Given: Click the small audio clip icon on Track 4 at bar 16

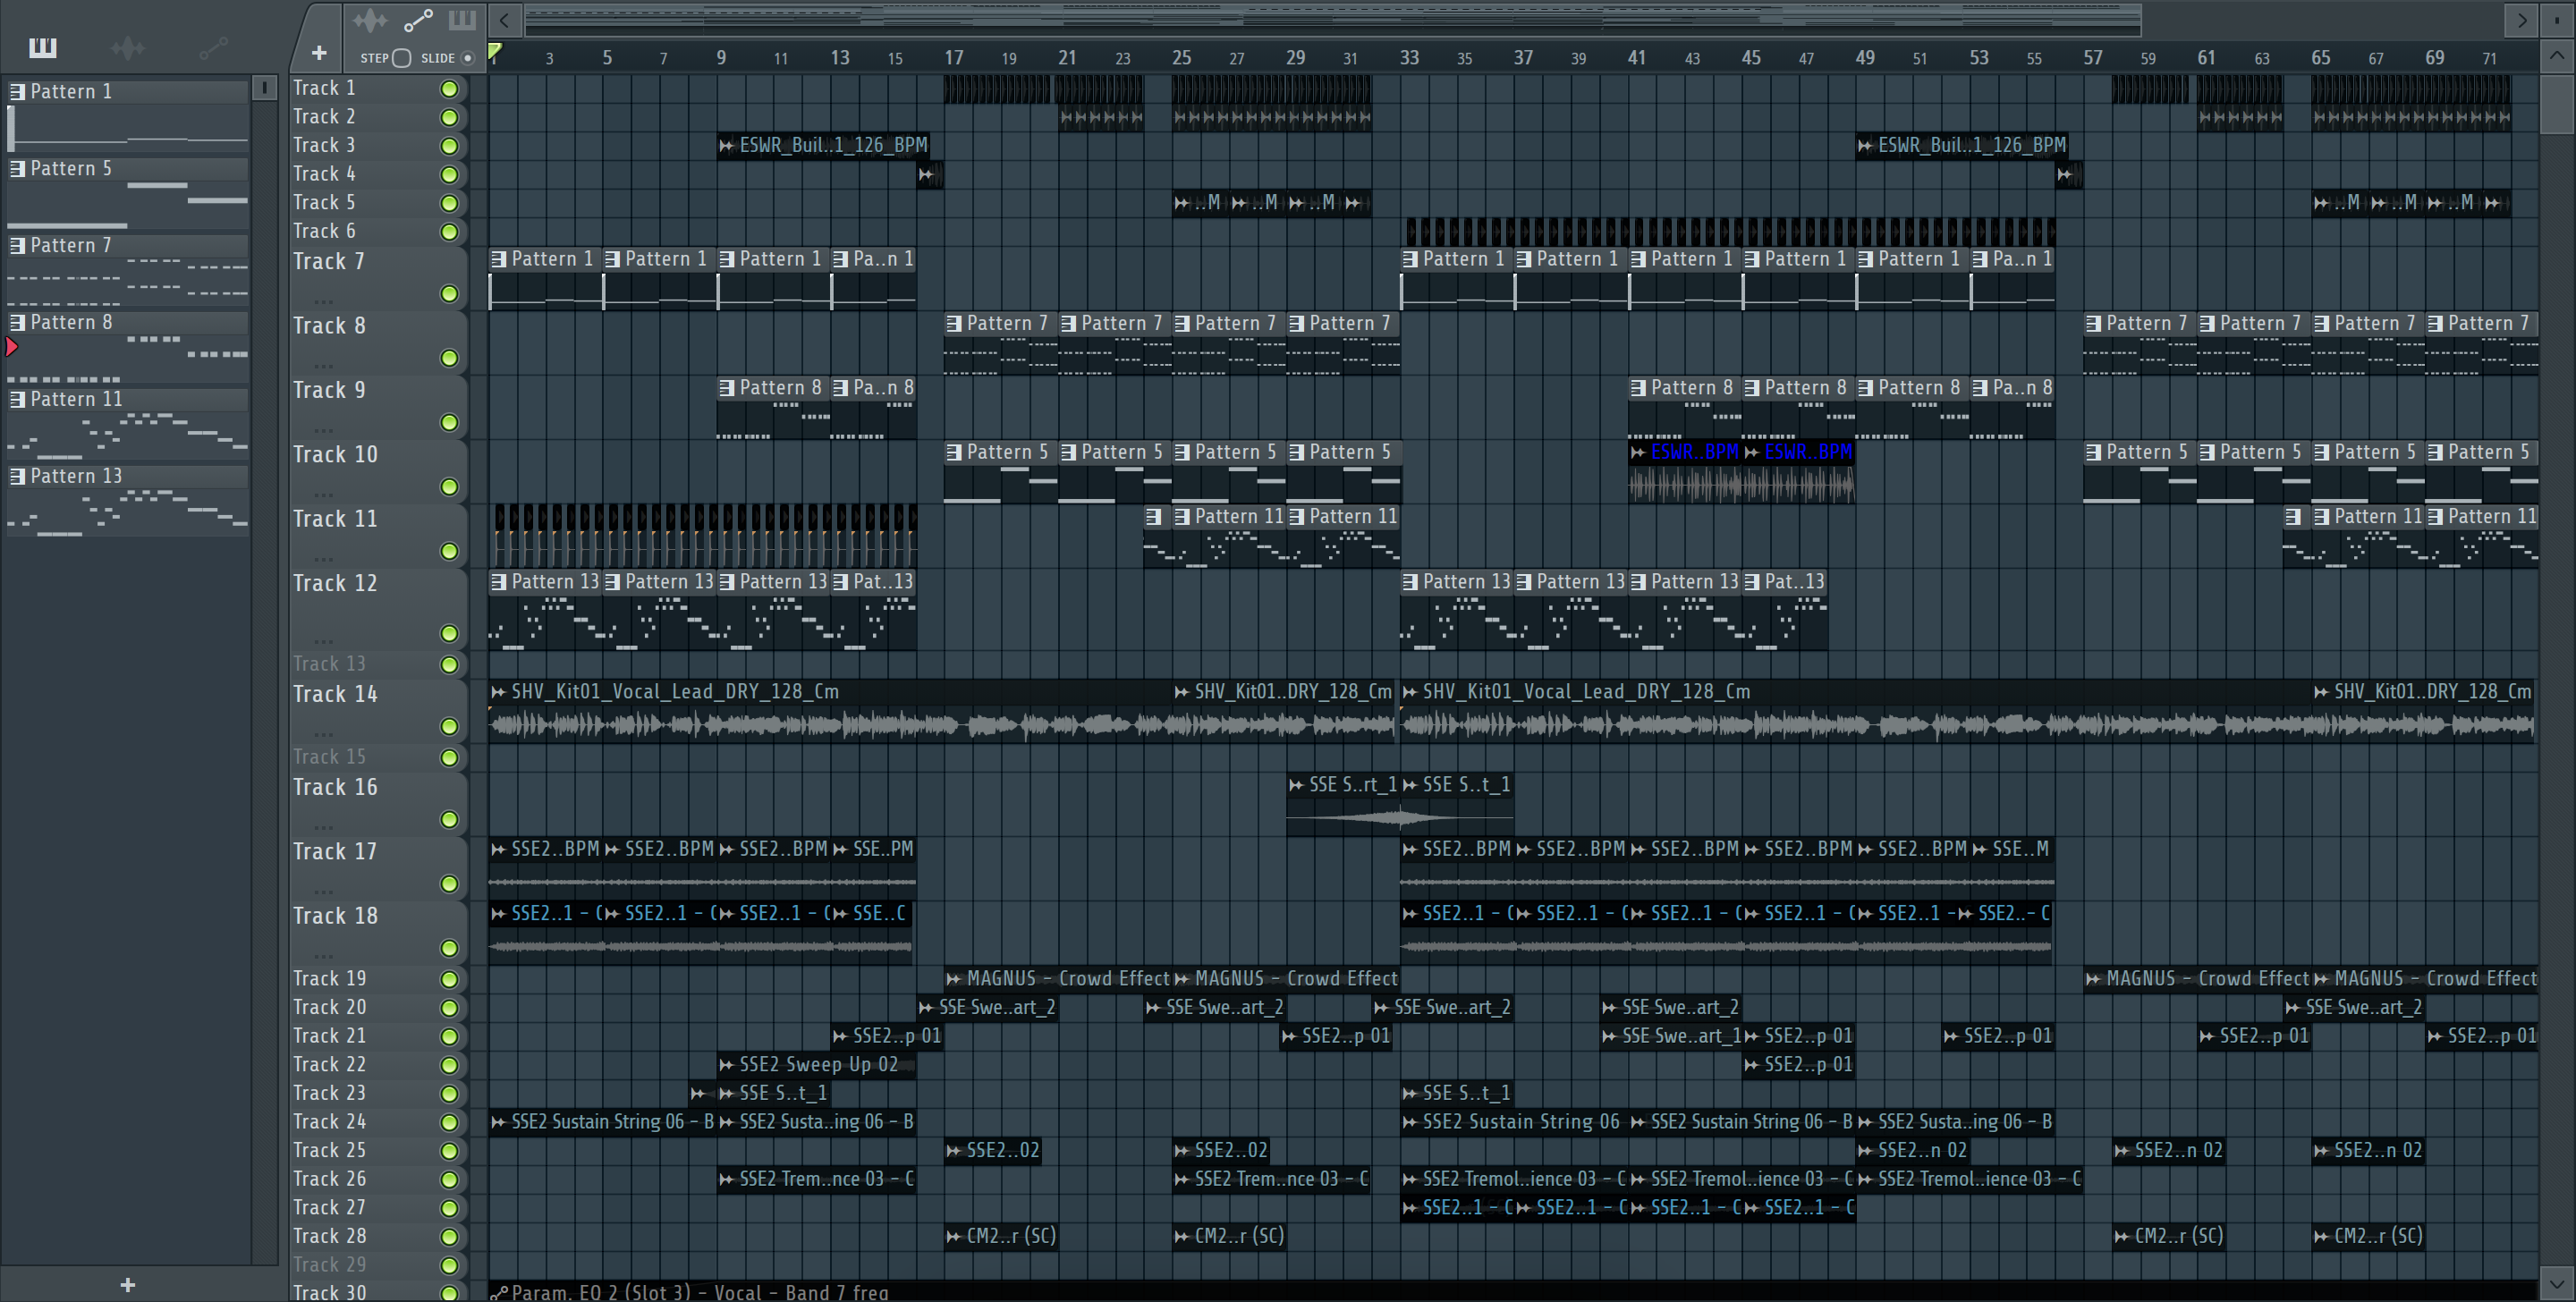Looking at the screenshot, I should 926,175.
